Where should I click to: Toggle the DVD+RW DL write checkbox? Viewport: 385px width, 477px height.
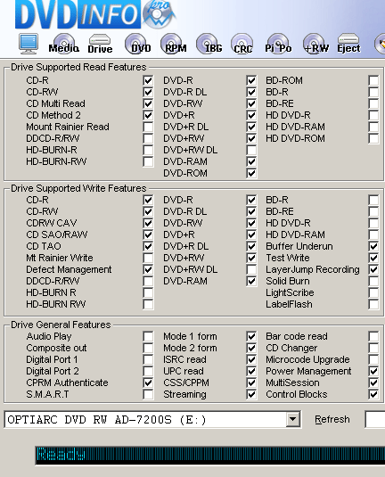point(251,269)
